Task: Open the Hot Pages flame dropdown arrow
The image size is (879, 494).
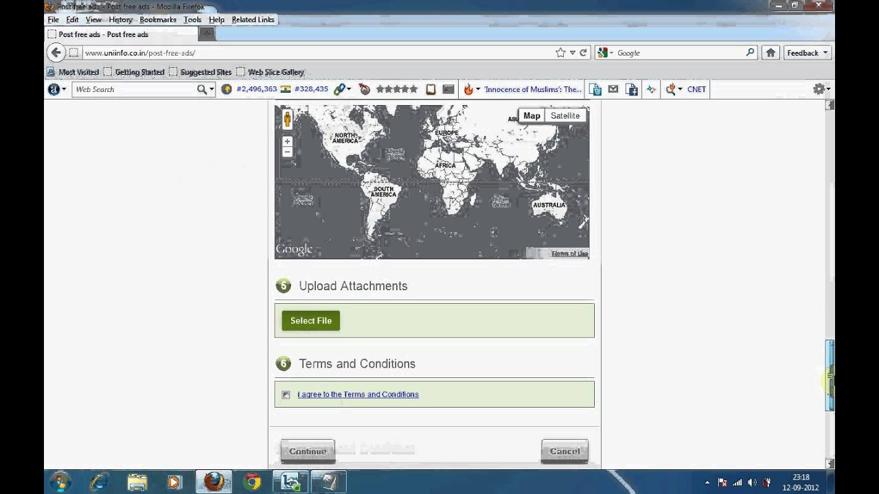Action: (478, 89)
